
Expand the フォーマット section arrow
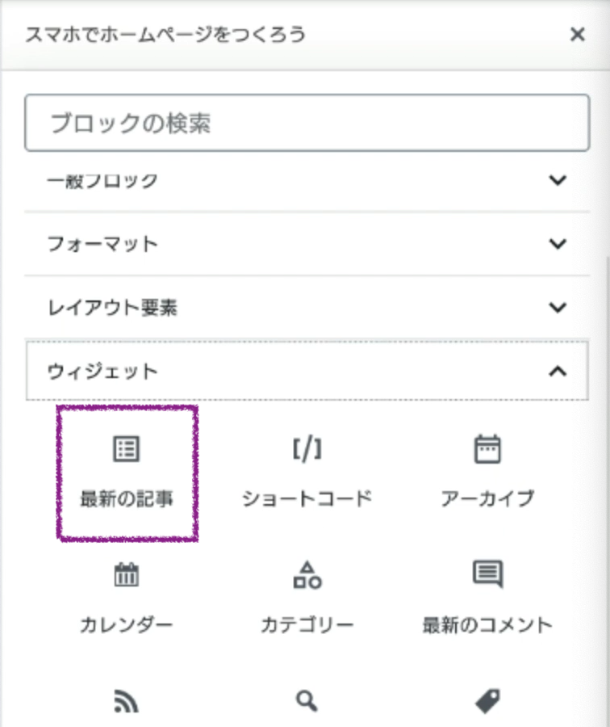click(558, 244)
